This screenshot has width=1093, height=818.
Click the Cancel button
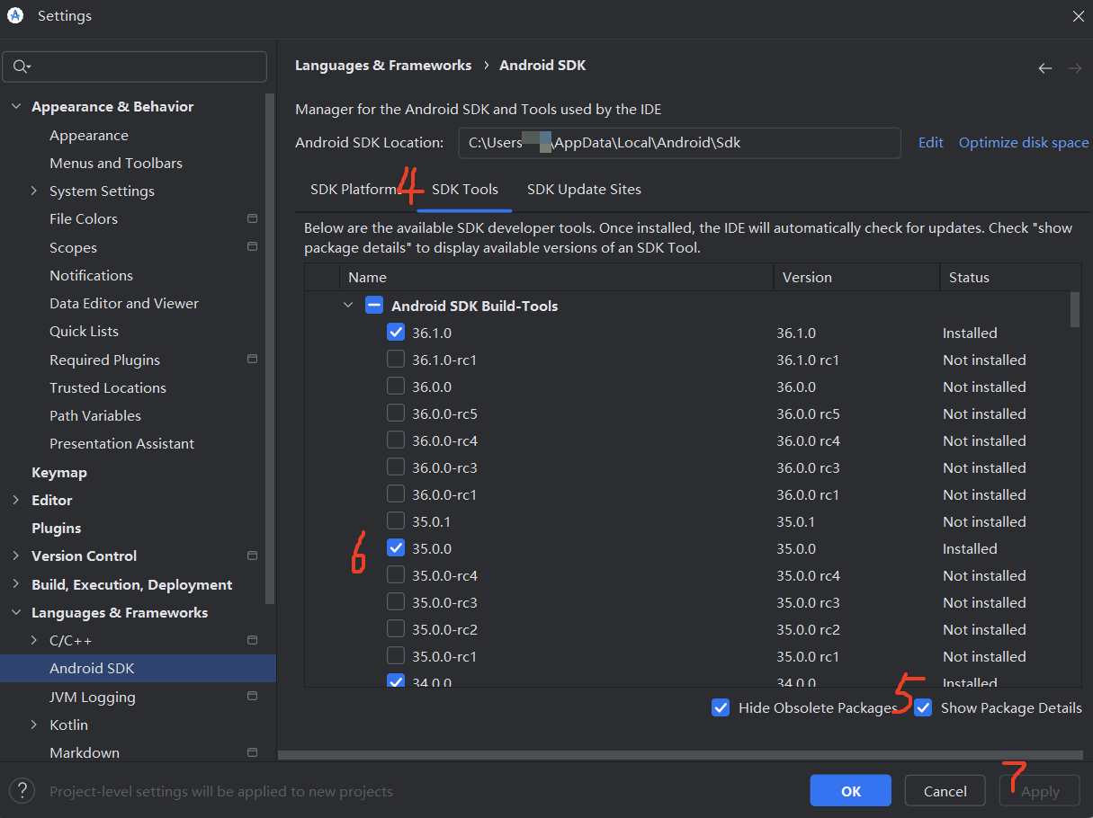[x=945, y=791]
